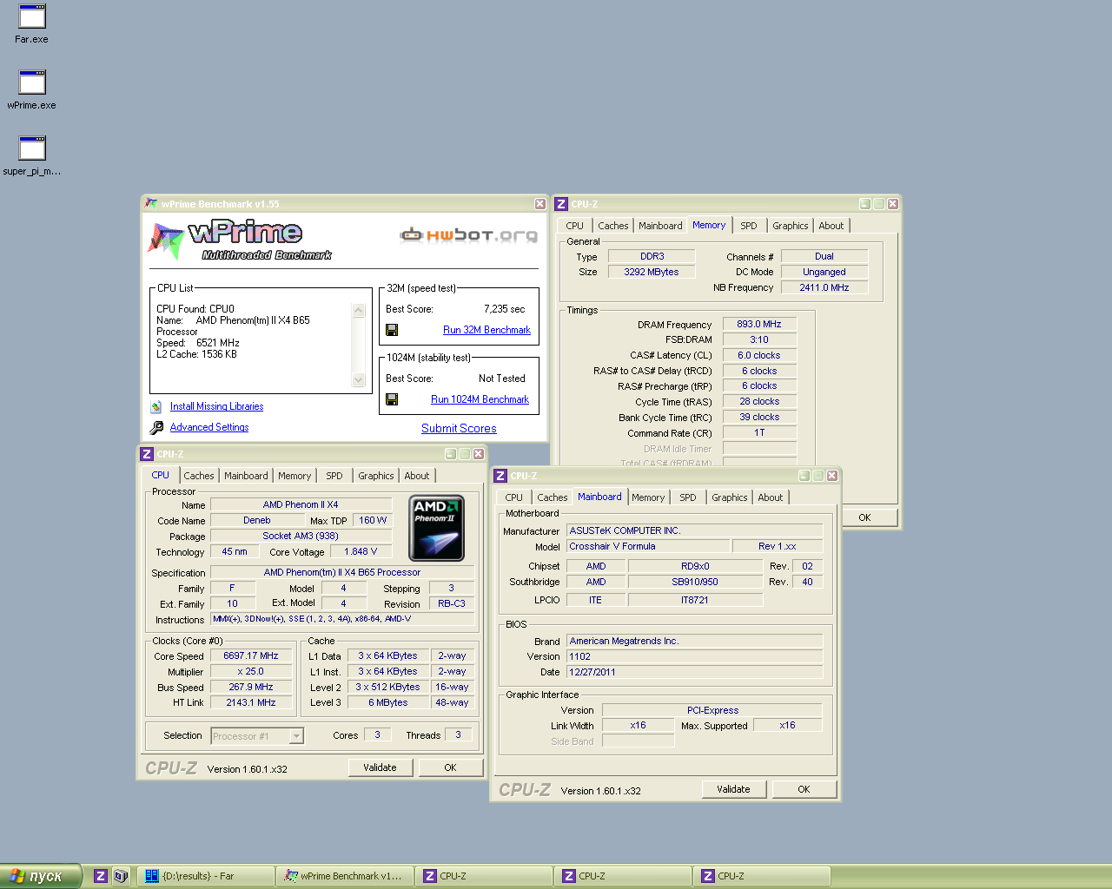This screenshot has width=1112, height=889.
Task: Click the Core Voltage value 1.848 V
Action: coord(361,551)
